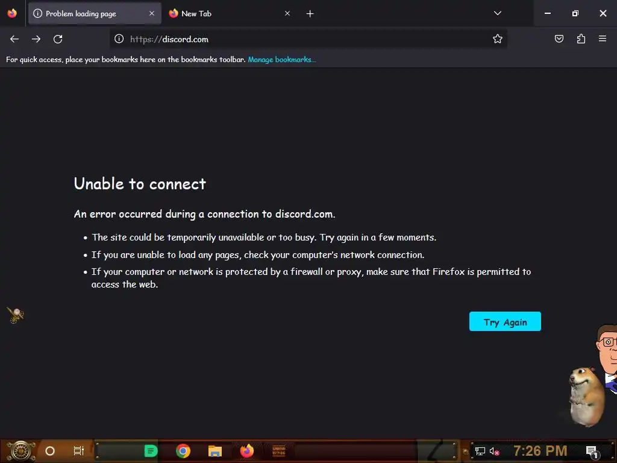617x463 pixels.
Task: Go forward with the forward arrow
Action: tap(36, 39)
